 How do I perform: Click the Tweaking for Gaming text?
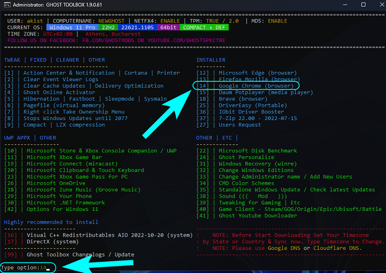point(250,203)
